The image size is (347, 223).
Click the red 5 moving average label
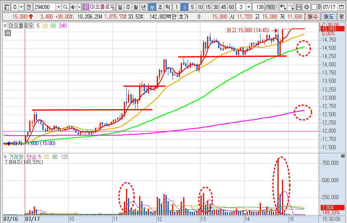[x=38, y=26]
